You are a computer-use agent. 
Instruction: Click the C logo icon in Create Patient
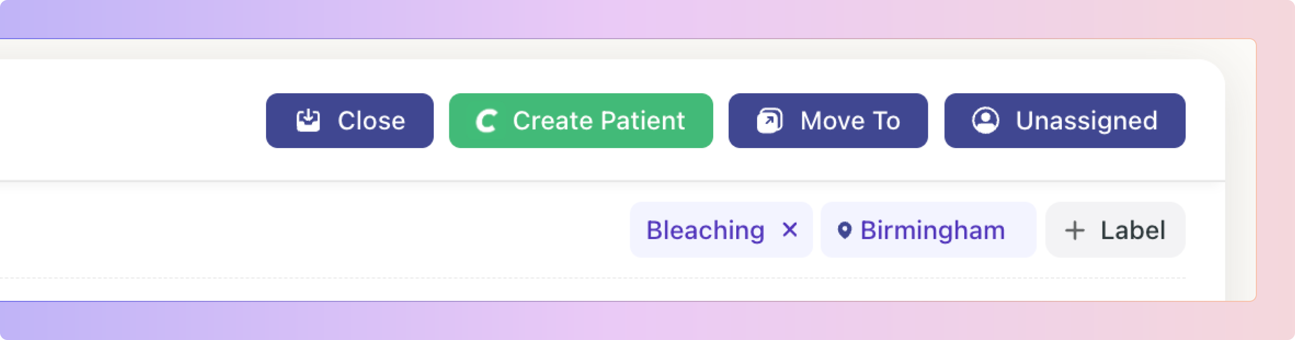tap(487, 121)
